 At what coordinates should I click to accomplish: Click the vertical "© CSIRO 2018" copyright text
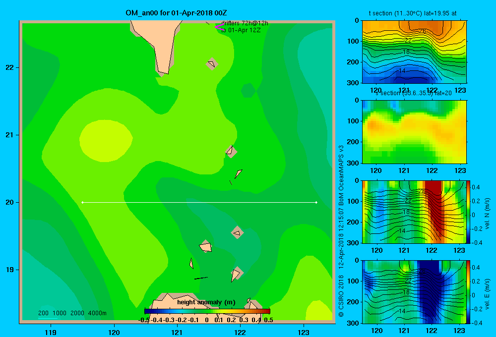pyautogui.click(x=341, y=296)
